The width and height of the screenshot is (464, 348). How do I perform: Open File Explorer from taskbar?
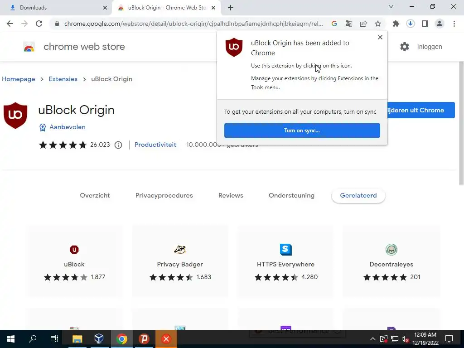coord(77,339)
